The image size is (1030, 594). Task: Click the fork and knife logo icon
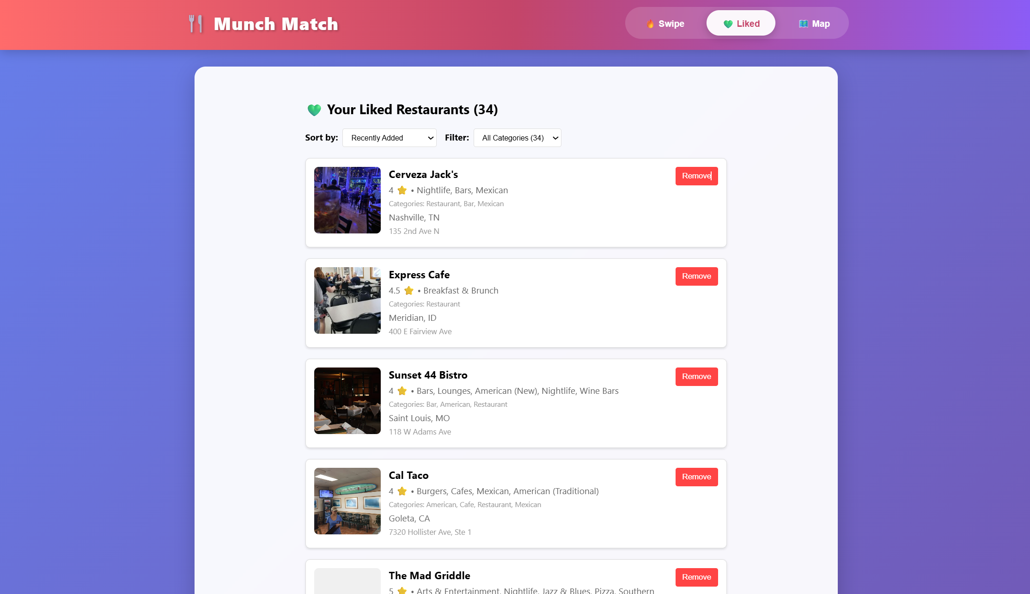coord(195,24)
